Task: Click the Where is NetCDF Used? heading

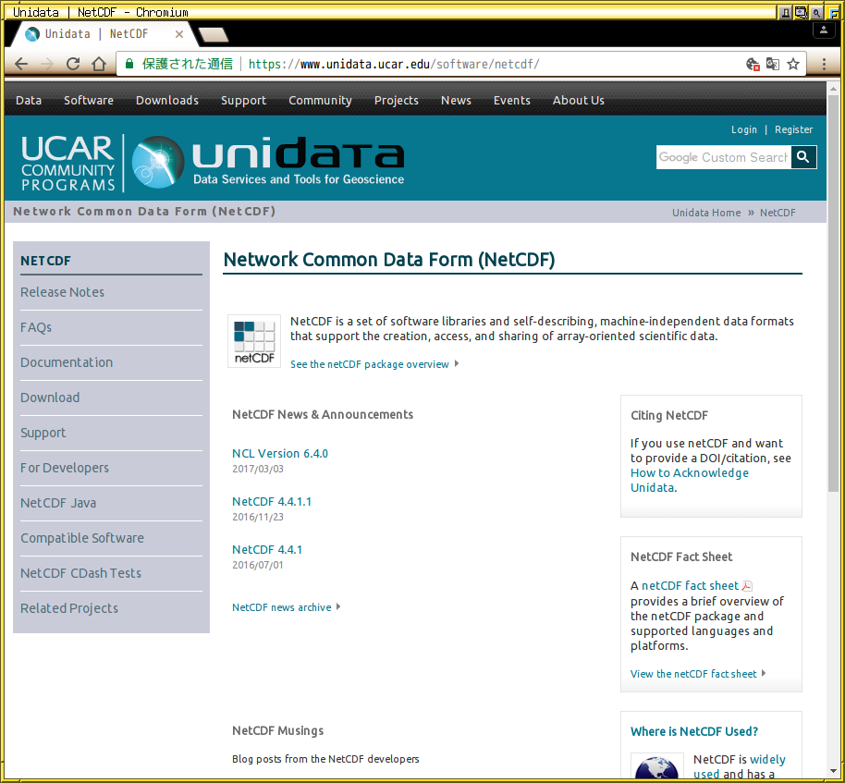Action: (694, 732)
